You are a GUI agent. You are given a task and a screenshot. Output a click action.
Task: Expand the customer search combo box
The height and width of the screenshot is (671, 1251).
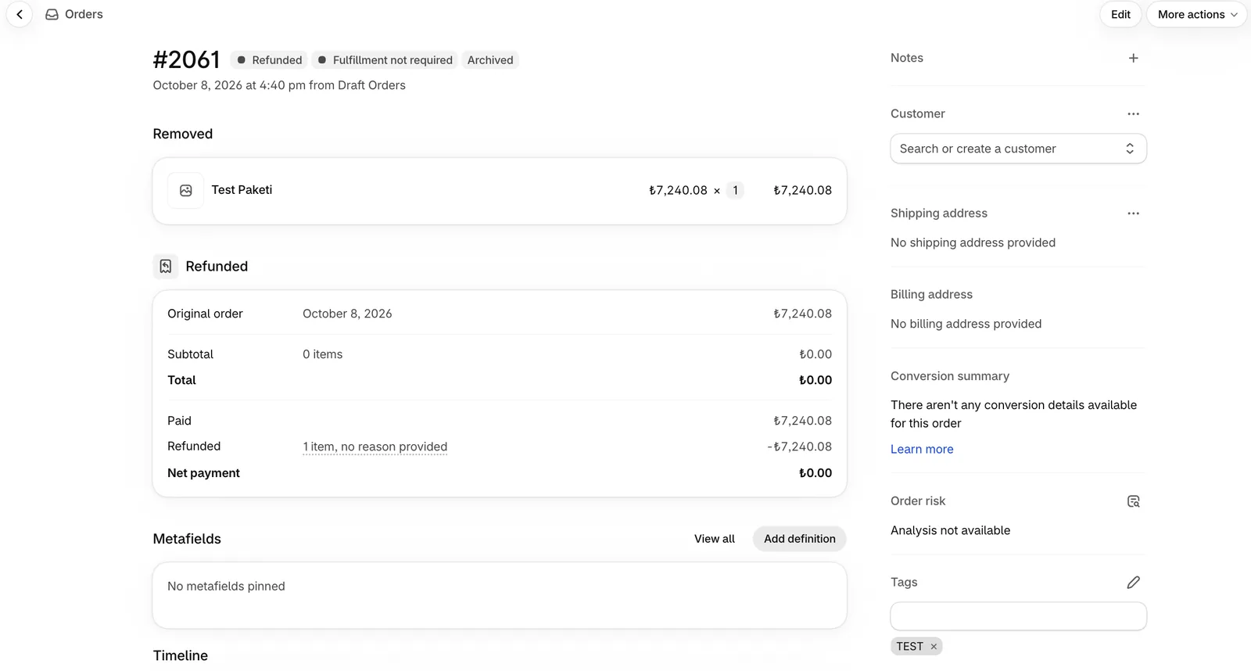pyautogui.click(x=1018, y=149)
